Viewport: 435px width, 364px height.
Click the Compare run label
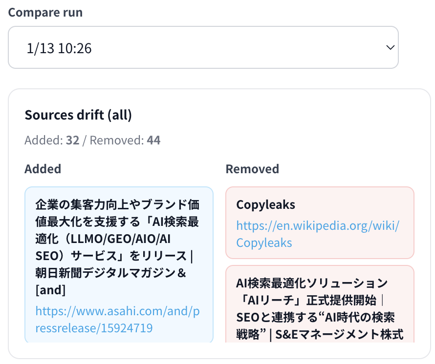pyautogui.click(x=45, y=12)
